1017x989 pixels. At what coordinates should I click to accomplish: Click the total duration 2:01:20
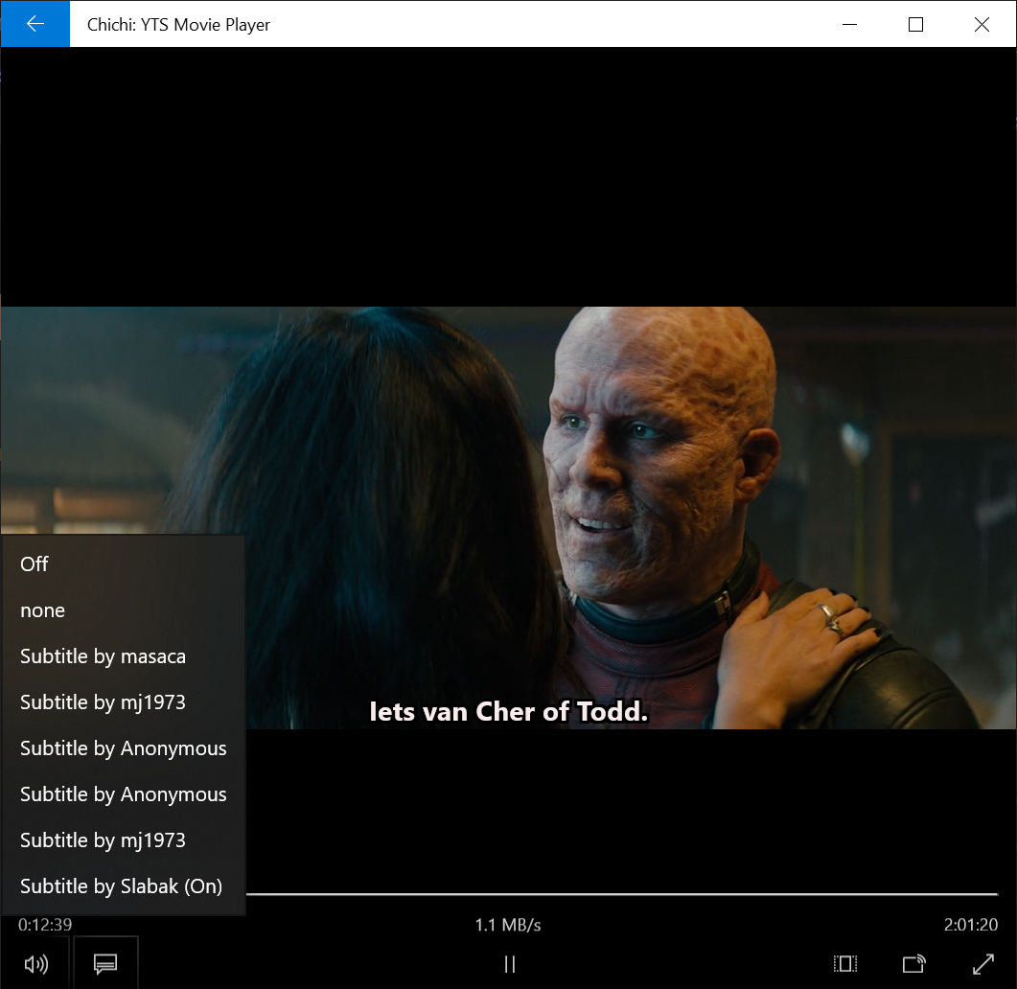click(970, 924)
